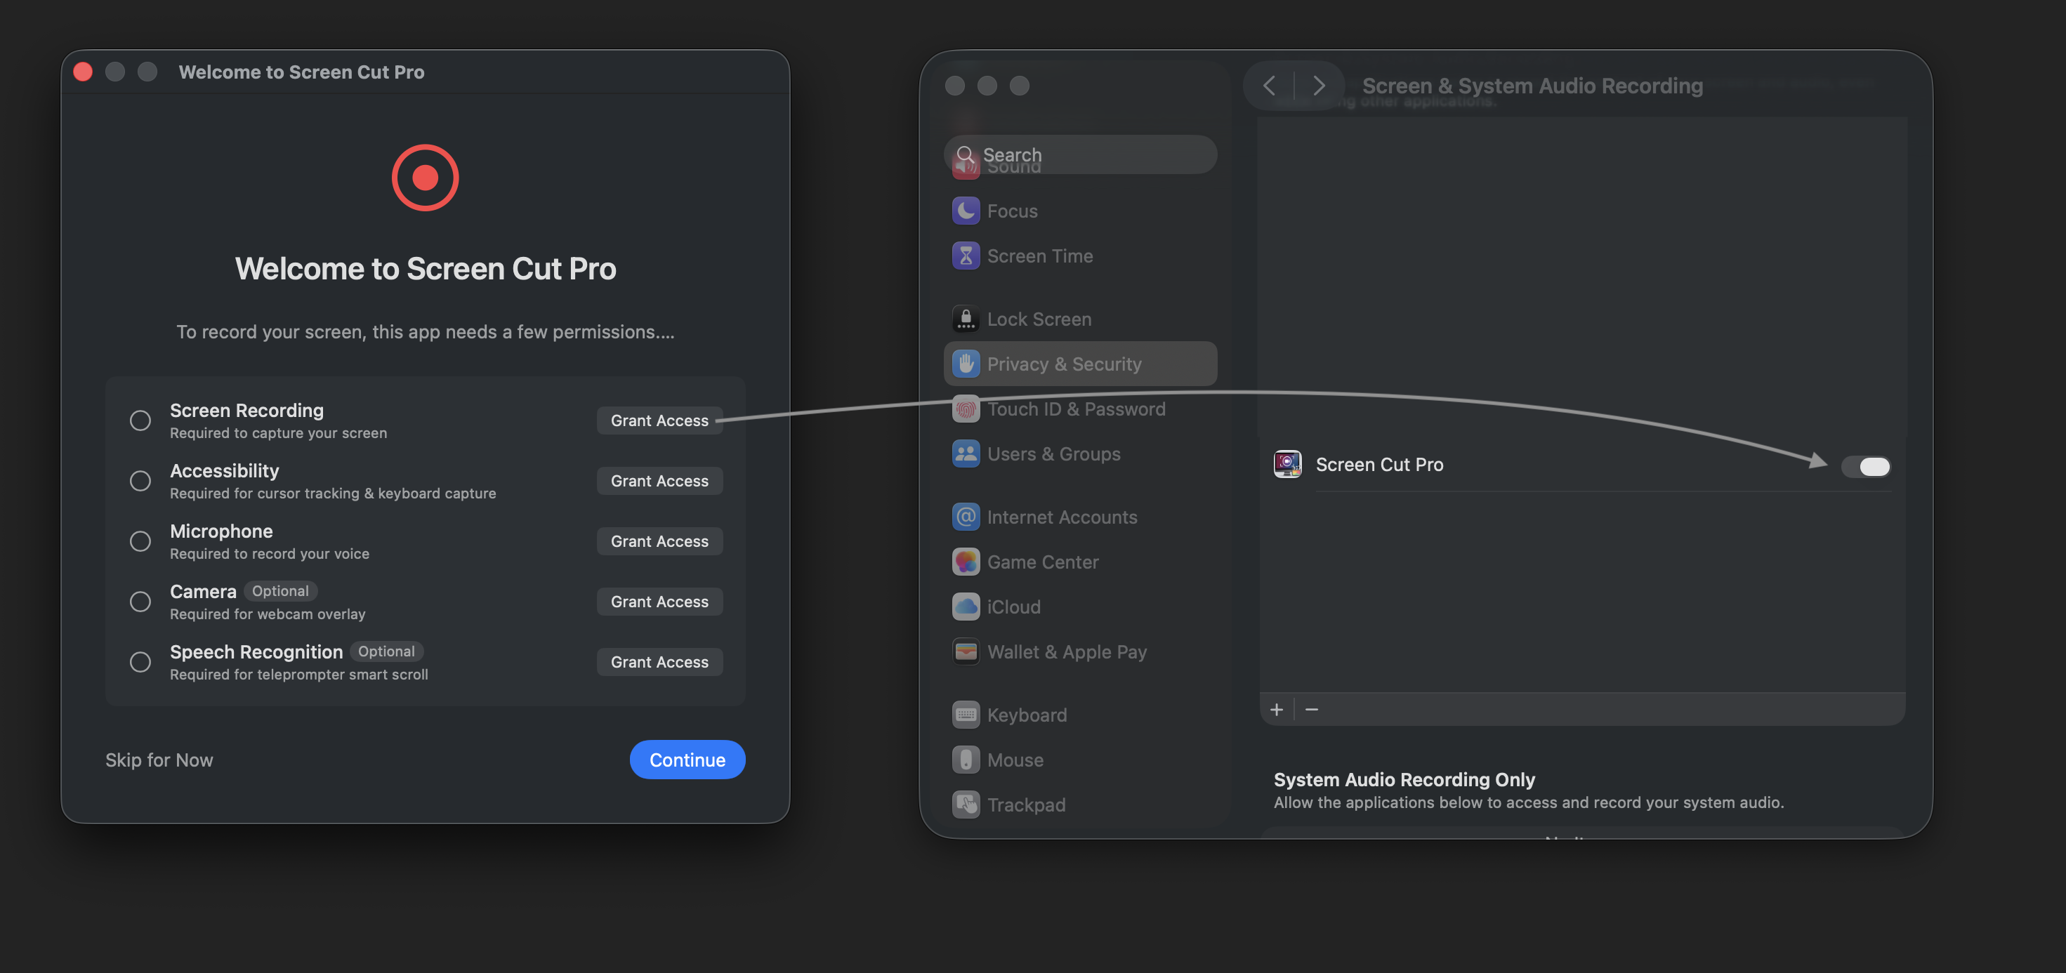Select the Camera radio circle

[x=140, y=602]
